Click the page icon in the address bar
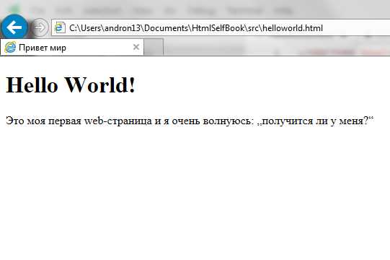The width and height of the screenshot is (390, 260). click(59, 27)
